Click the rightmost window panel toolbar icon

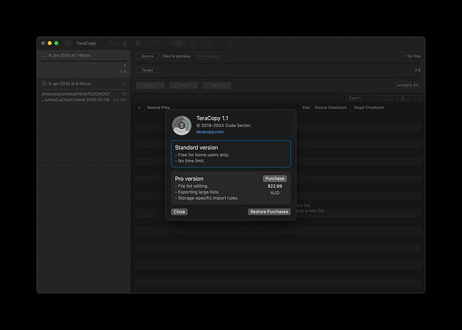tap(231, 43)
